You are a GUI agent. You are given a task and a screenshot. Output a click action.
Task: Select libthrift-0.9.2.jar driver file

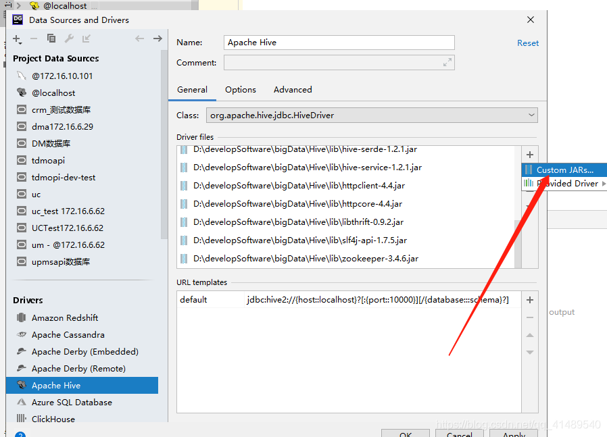point(299,222)
